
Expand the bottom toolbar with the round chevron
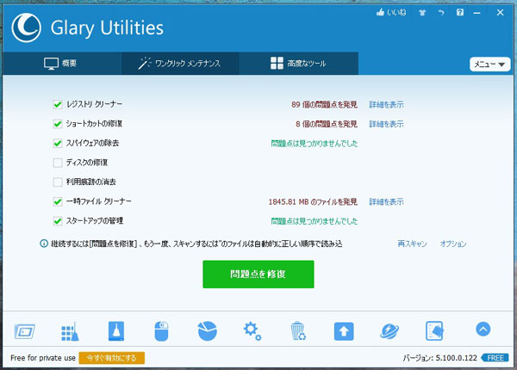tap(483, 329)
